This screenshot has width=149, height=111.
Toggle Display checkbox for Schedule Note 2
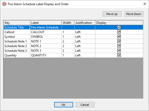[119, 46]
